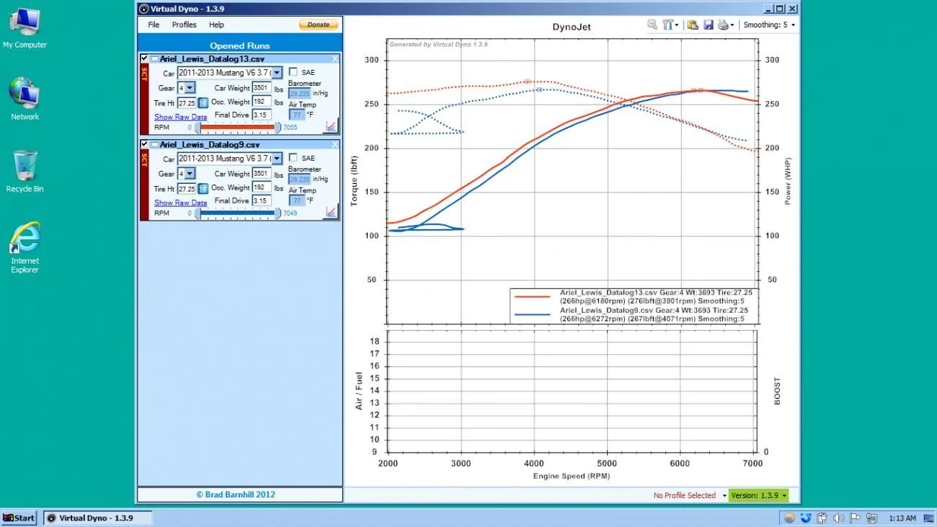937x527 pixels.
Task: Open the Car dropdown for Datalog9
Action: (x=277, y=158)
